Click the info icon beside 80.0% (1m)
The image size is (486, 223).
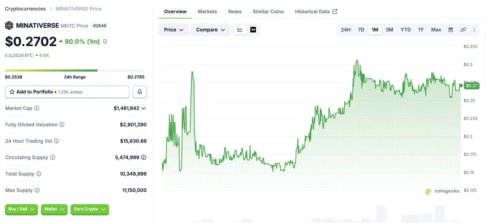pos(105,41)
